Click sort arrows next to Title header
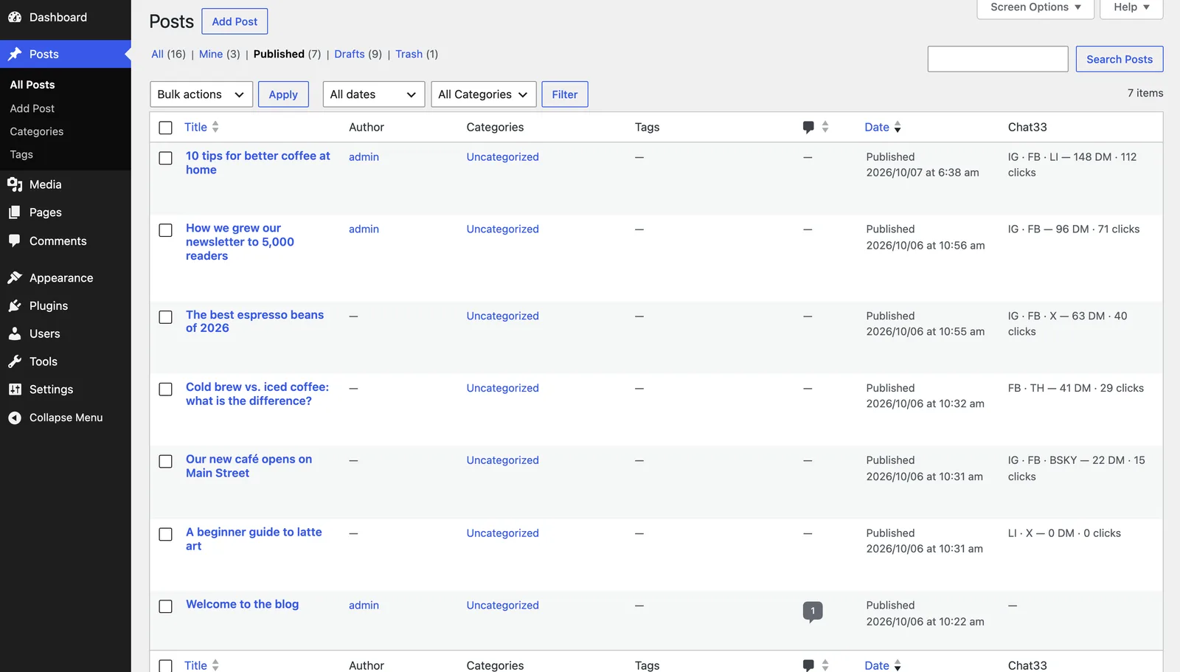This screenshot has height=672, width=1180. pos(215,127)
